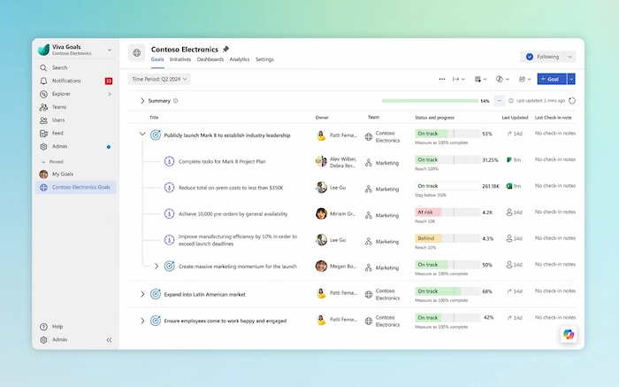Open the more options ellipsis in toolbar
Image resolution: width=619 pixels, height=387 pixels.
[x=442, y=79]
